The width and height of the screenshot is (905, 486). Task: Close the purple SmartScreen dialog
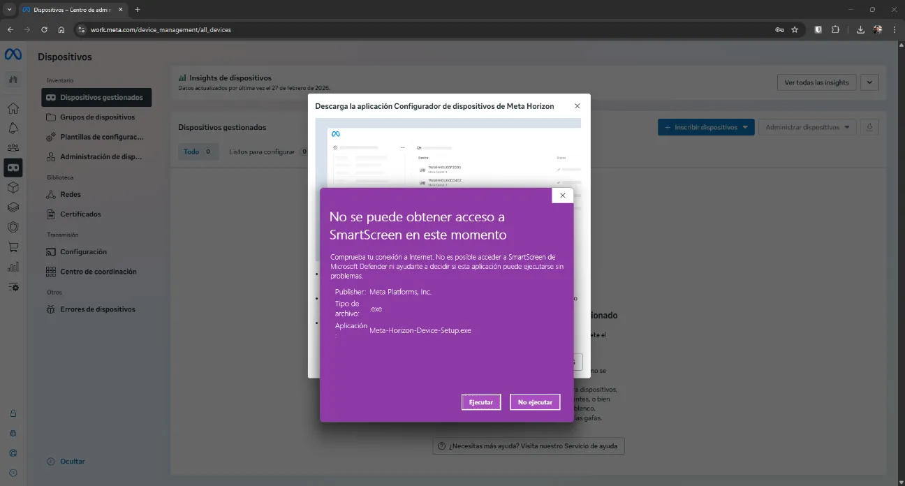coord(563,196)
